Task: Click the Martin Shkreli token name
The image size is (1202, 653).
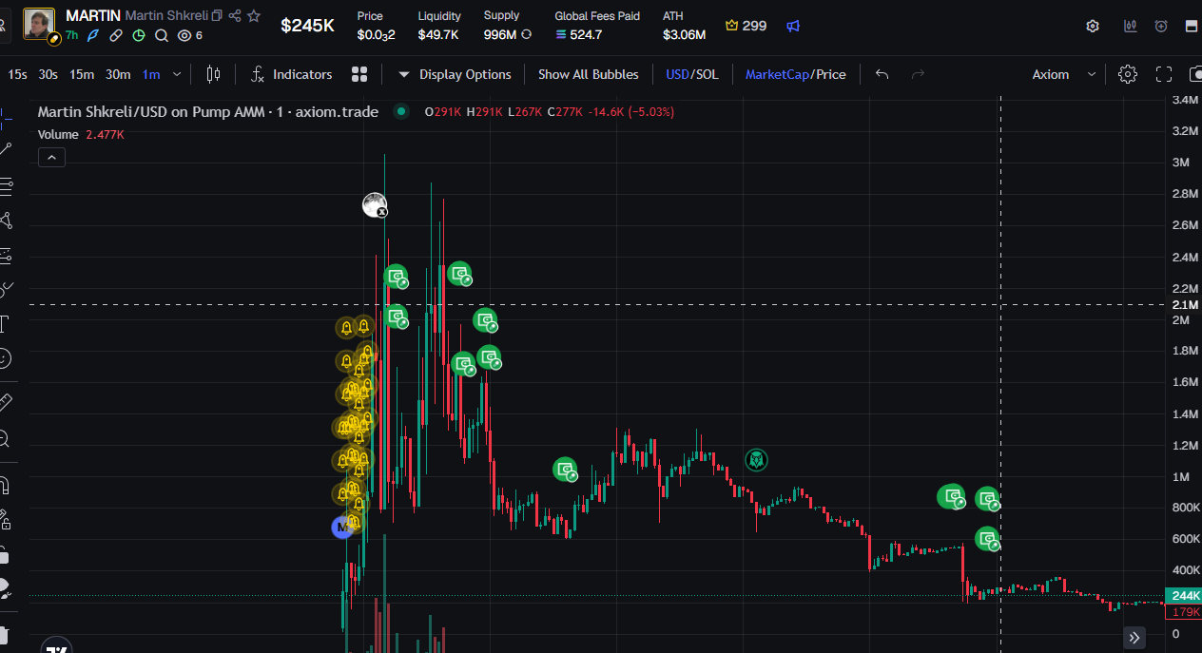Action: pyautogui.click(x=166, y=16)
